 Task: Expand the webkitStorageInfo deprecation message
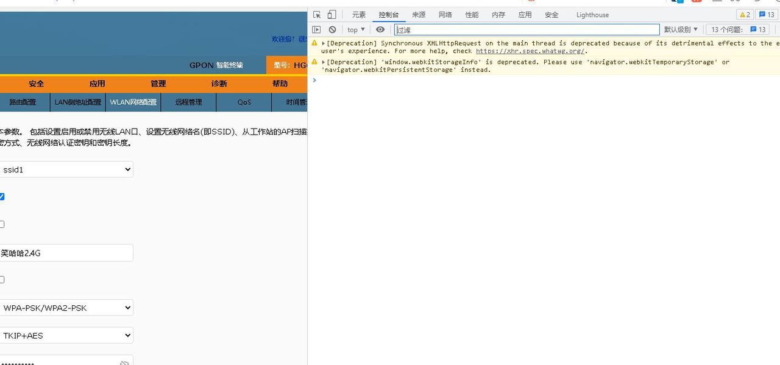[x=324, y=62]
